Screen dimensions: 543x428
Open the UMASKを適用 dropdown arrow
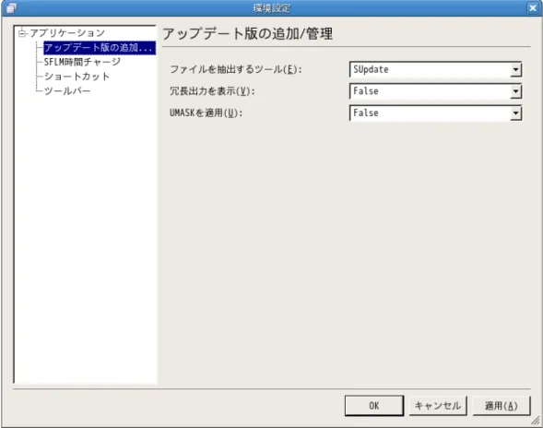[515, 113]
